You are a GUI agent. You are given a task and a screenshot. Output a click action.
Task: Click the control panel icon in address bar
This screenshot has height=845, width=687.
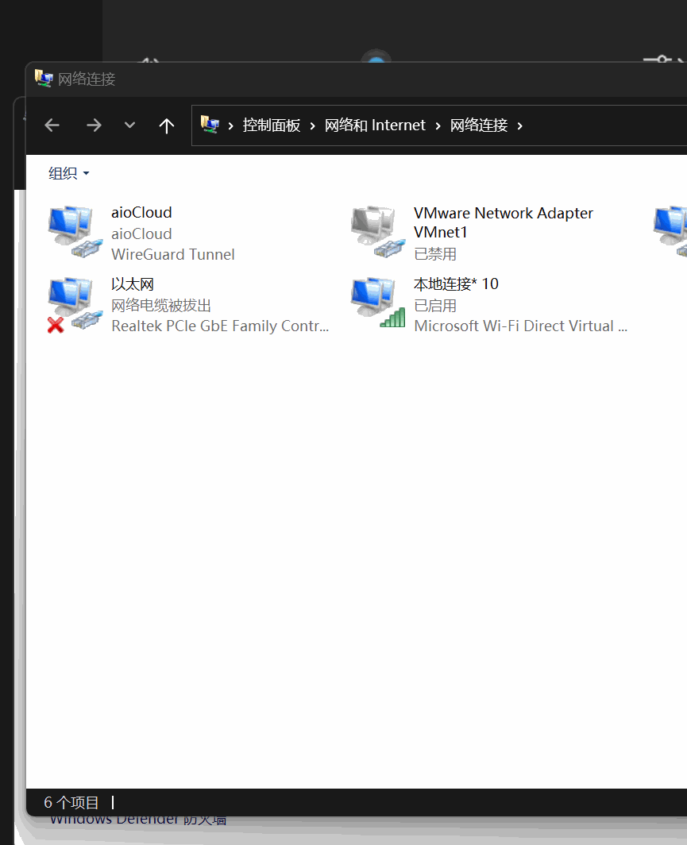click(x=210, y=125)
